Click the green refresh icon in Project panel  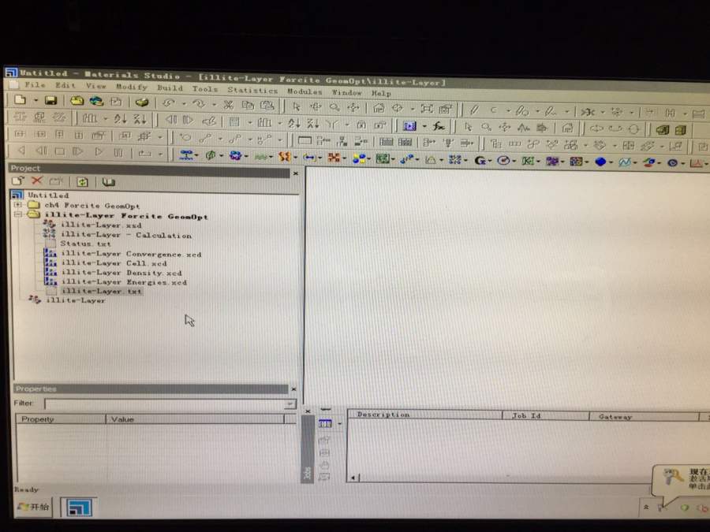(x=82, y=182)
